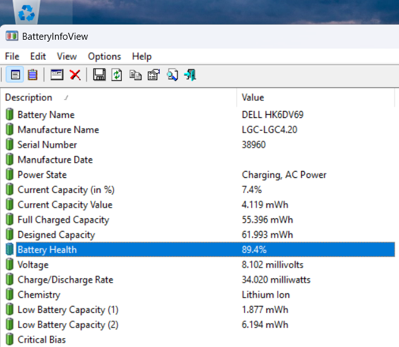Click the battery icon beside Designed Capacity
399x347 pixels.
tap(9, 234)
